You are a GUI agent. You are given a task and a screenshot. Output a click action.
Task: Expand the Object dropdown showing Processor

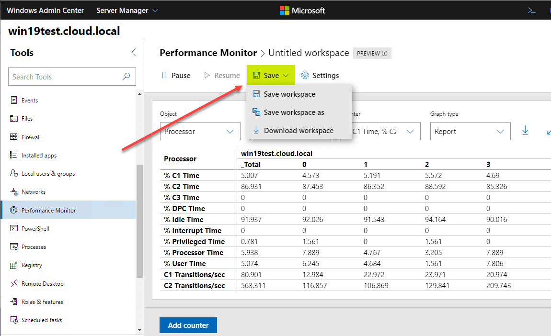[x=200, y=131]
